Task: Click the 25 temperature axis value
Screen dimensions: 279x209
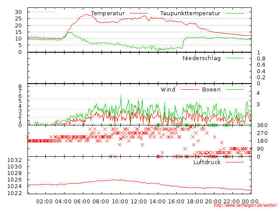Action: (18, 19)
